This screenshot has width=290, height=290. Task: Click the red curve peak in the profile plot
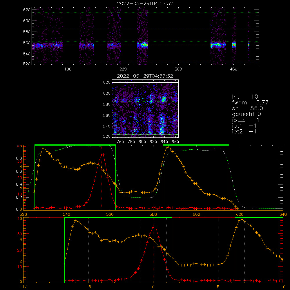click(x=103, y=155)
